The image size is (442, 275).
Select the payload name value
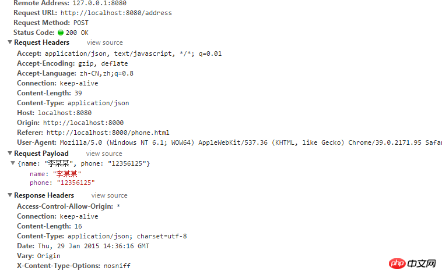(67, 174)
